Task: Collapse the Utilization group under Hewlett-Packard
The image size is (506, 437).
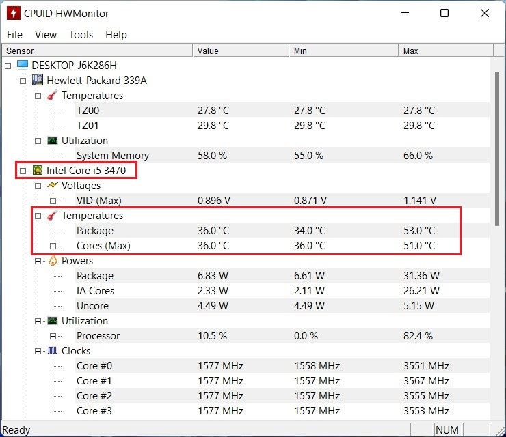Action: pos(38,141)
